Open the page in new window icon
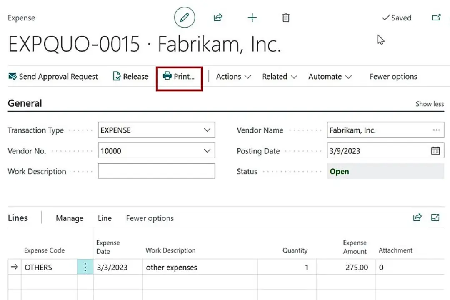Image resolution: width=450 pixels, height=300 pixels. pos(436,17)
